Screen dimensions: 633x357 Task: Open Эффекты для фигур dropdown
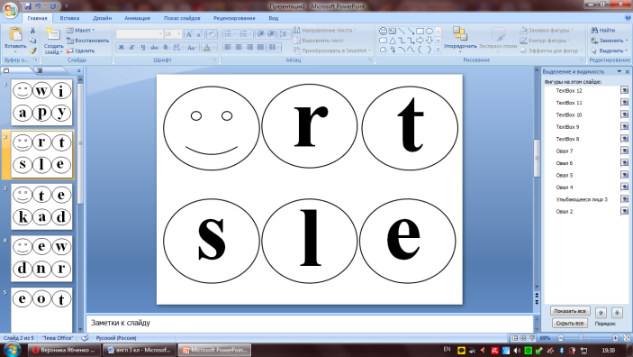point(551,50)
